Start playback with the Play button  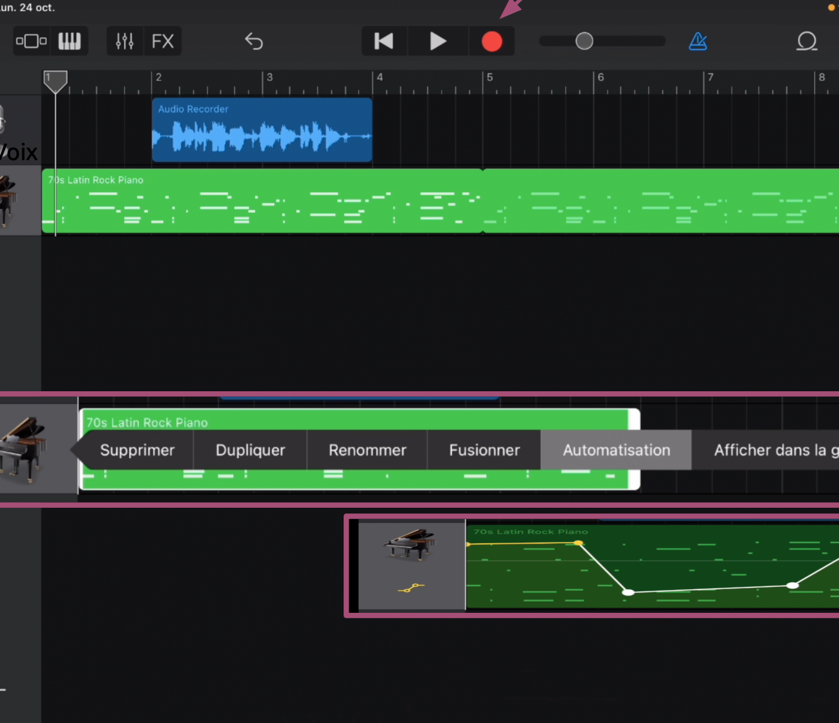coord(438,41)
